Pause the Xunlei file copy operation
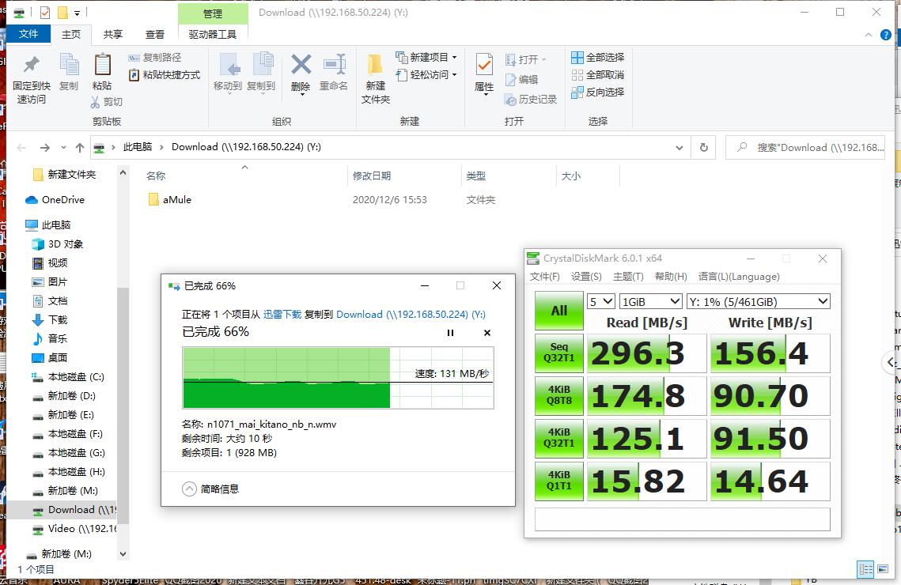The image size is (901, 585). pyautogui.click(x=450, y=333)
